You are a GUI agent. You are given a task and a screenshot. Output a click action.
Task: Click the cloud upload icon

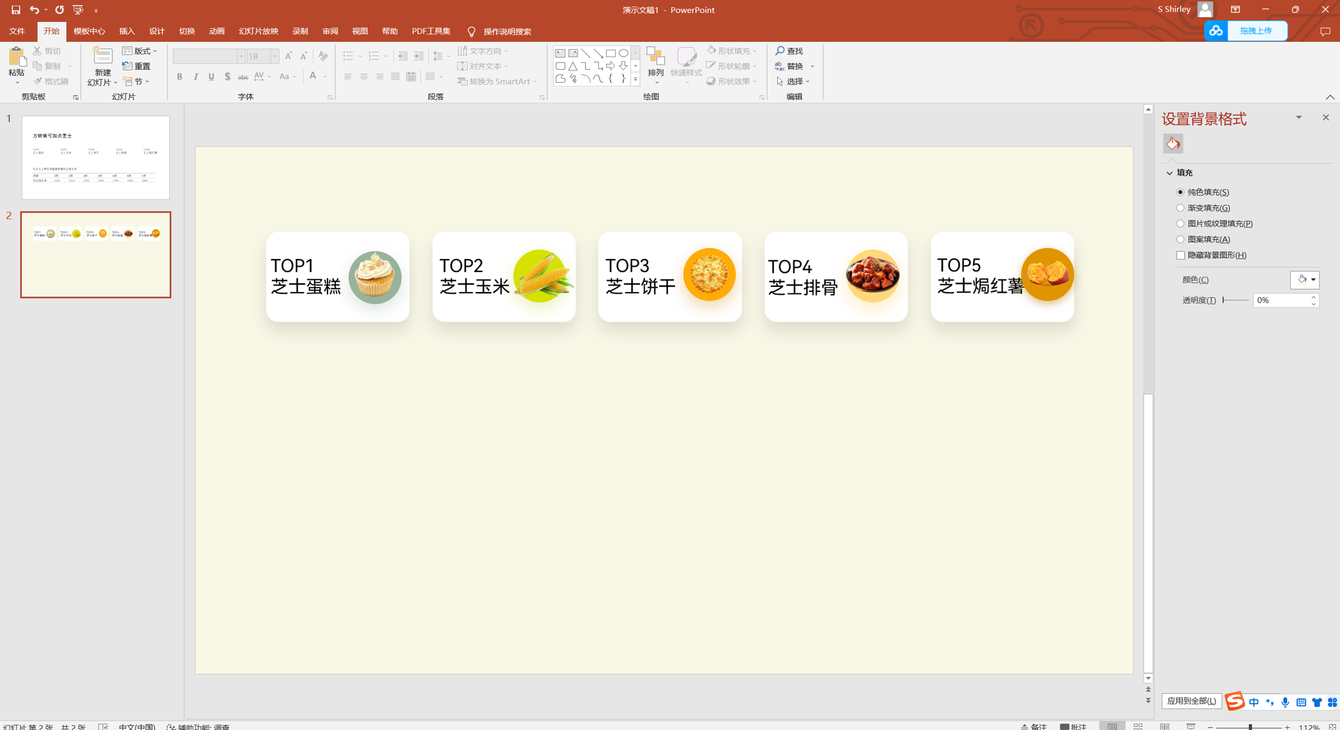[x=1216, y=31]
